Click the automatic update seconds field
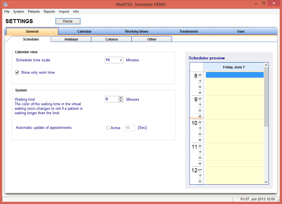The height and width of the screenshot is (204, 282). [130, 128]
